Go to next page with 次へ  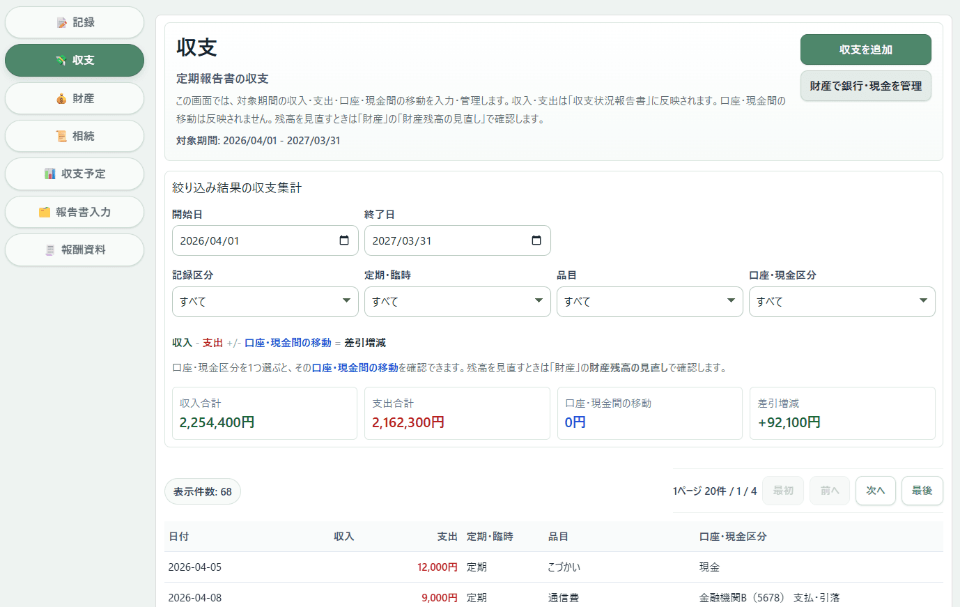point(876,491)
